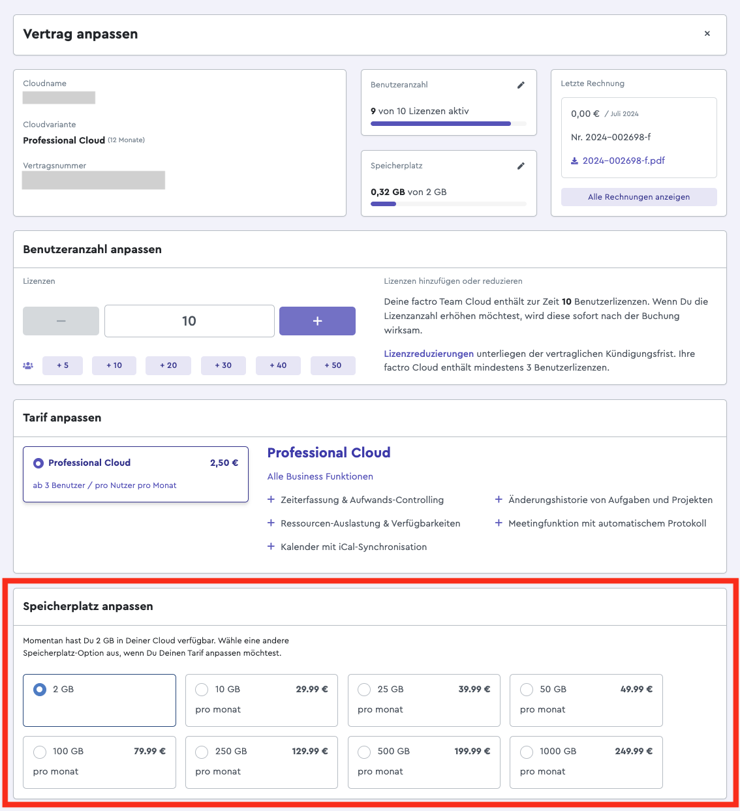Edit Speicherplatz with pencil icon
740x811 pixels.
pos(521,166)
